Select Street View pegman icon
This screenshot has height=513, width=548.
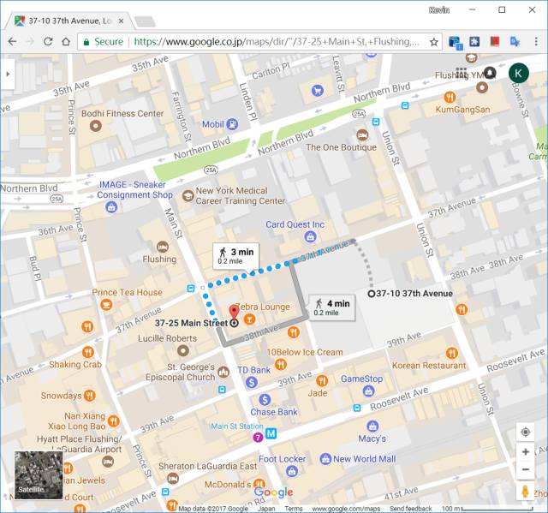coord(525,492)
